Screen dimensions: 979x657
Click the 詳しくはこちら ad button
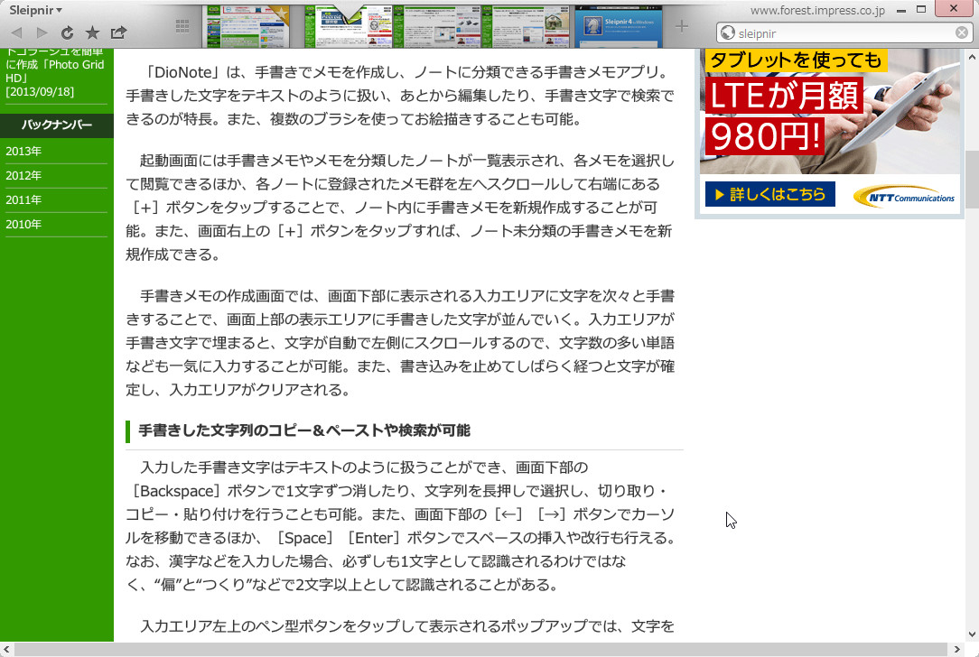point(769,195)
